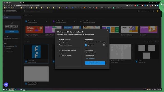Click the taskbar search icon
This screenshot has height=92, width=164.
point(7,89)
